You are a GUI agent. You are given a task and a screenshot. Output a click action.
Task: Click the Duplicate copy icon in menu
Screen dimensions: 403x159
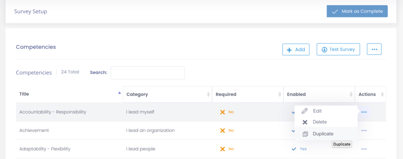click(x=305, y=134)
